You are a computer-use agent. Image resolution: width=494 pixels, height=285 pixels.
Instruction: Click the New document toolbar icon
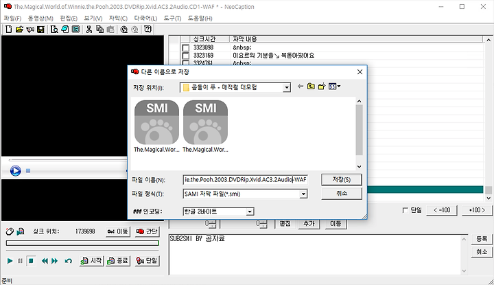pos(9,30)
